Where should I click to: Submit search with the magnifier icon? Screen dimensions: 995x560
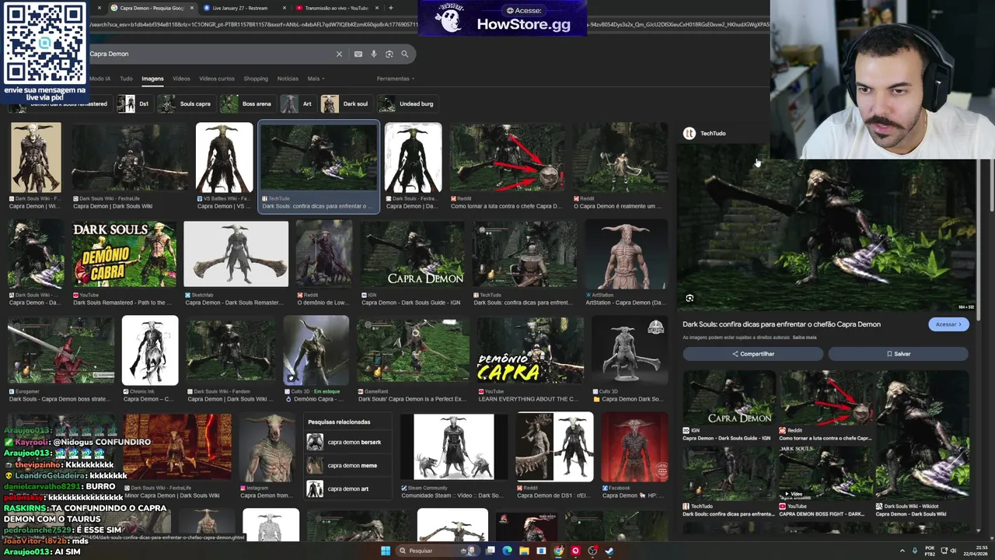(x=404, y=54)
